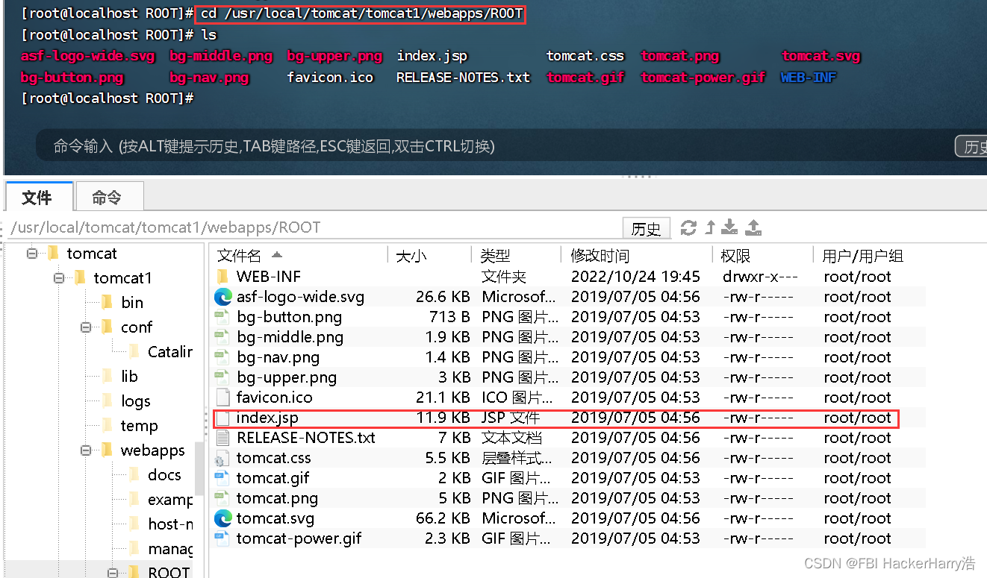Click the image icon beside tomcat.png
The height and width of the screenshot is (578, 987).
tap(223, 498)
